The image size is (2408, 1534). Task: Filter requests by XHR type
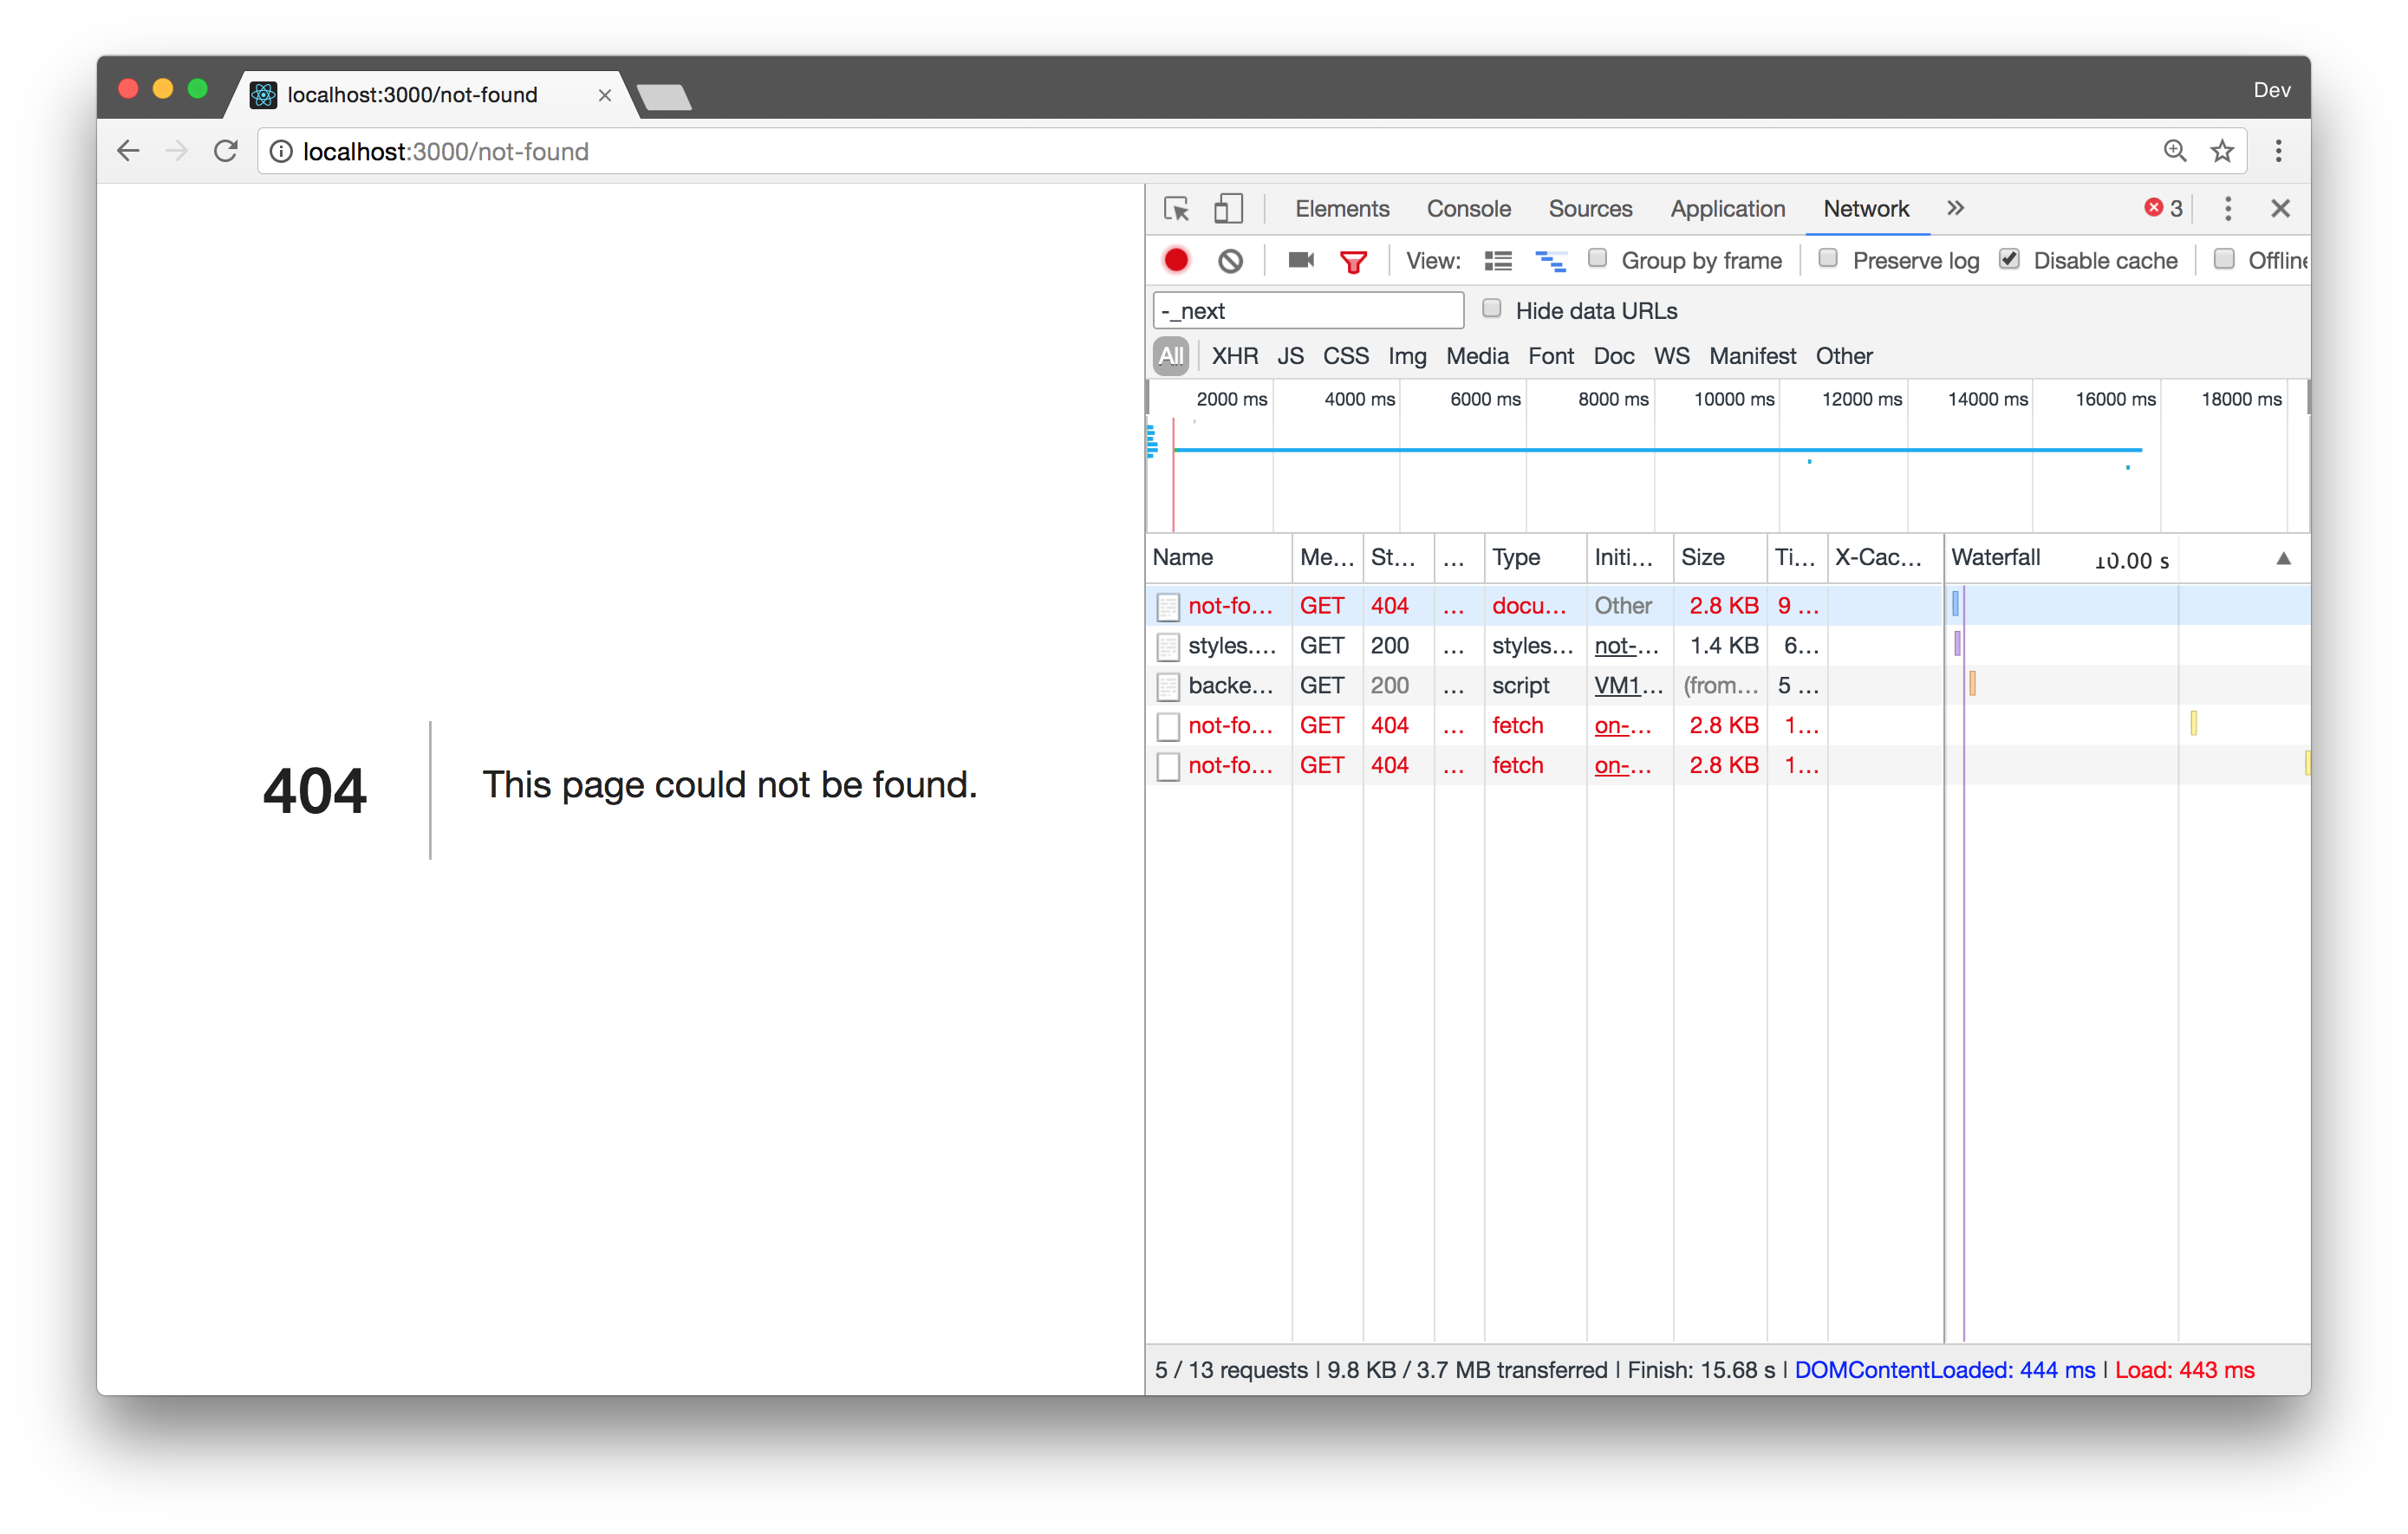pyautogui.click(x=1234, y=356)
